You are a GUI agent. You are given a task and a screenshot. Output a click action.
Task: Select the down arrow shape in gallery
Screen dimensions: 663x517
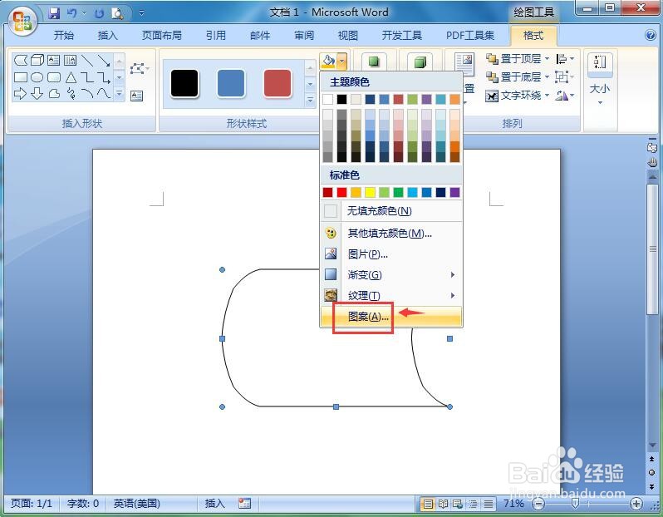pos(37,93)
